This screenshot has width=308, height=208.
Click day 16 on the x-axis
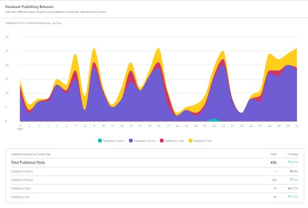pyautogui.click(x=159, y=126)
